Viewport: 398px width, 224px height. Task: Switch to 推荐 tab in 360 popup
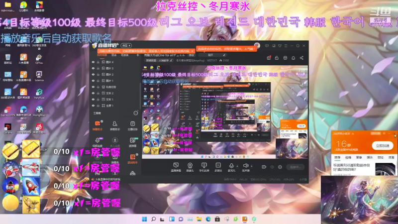coord(337,157)
